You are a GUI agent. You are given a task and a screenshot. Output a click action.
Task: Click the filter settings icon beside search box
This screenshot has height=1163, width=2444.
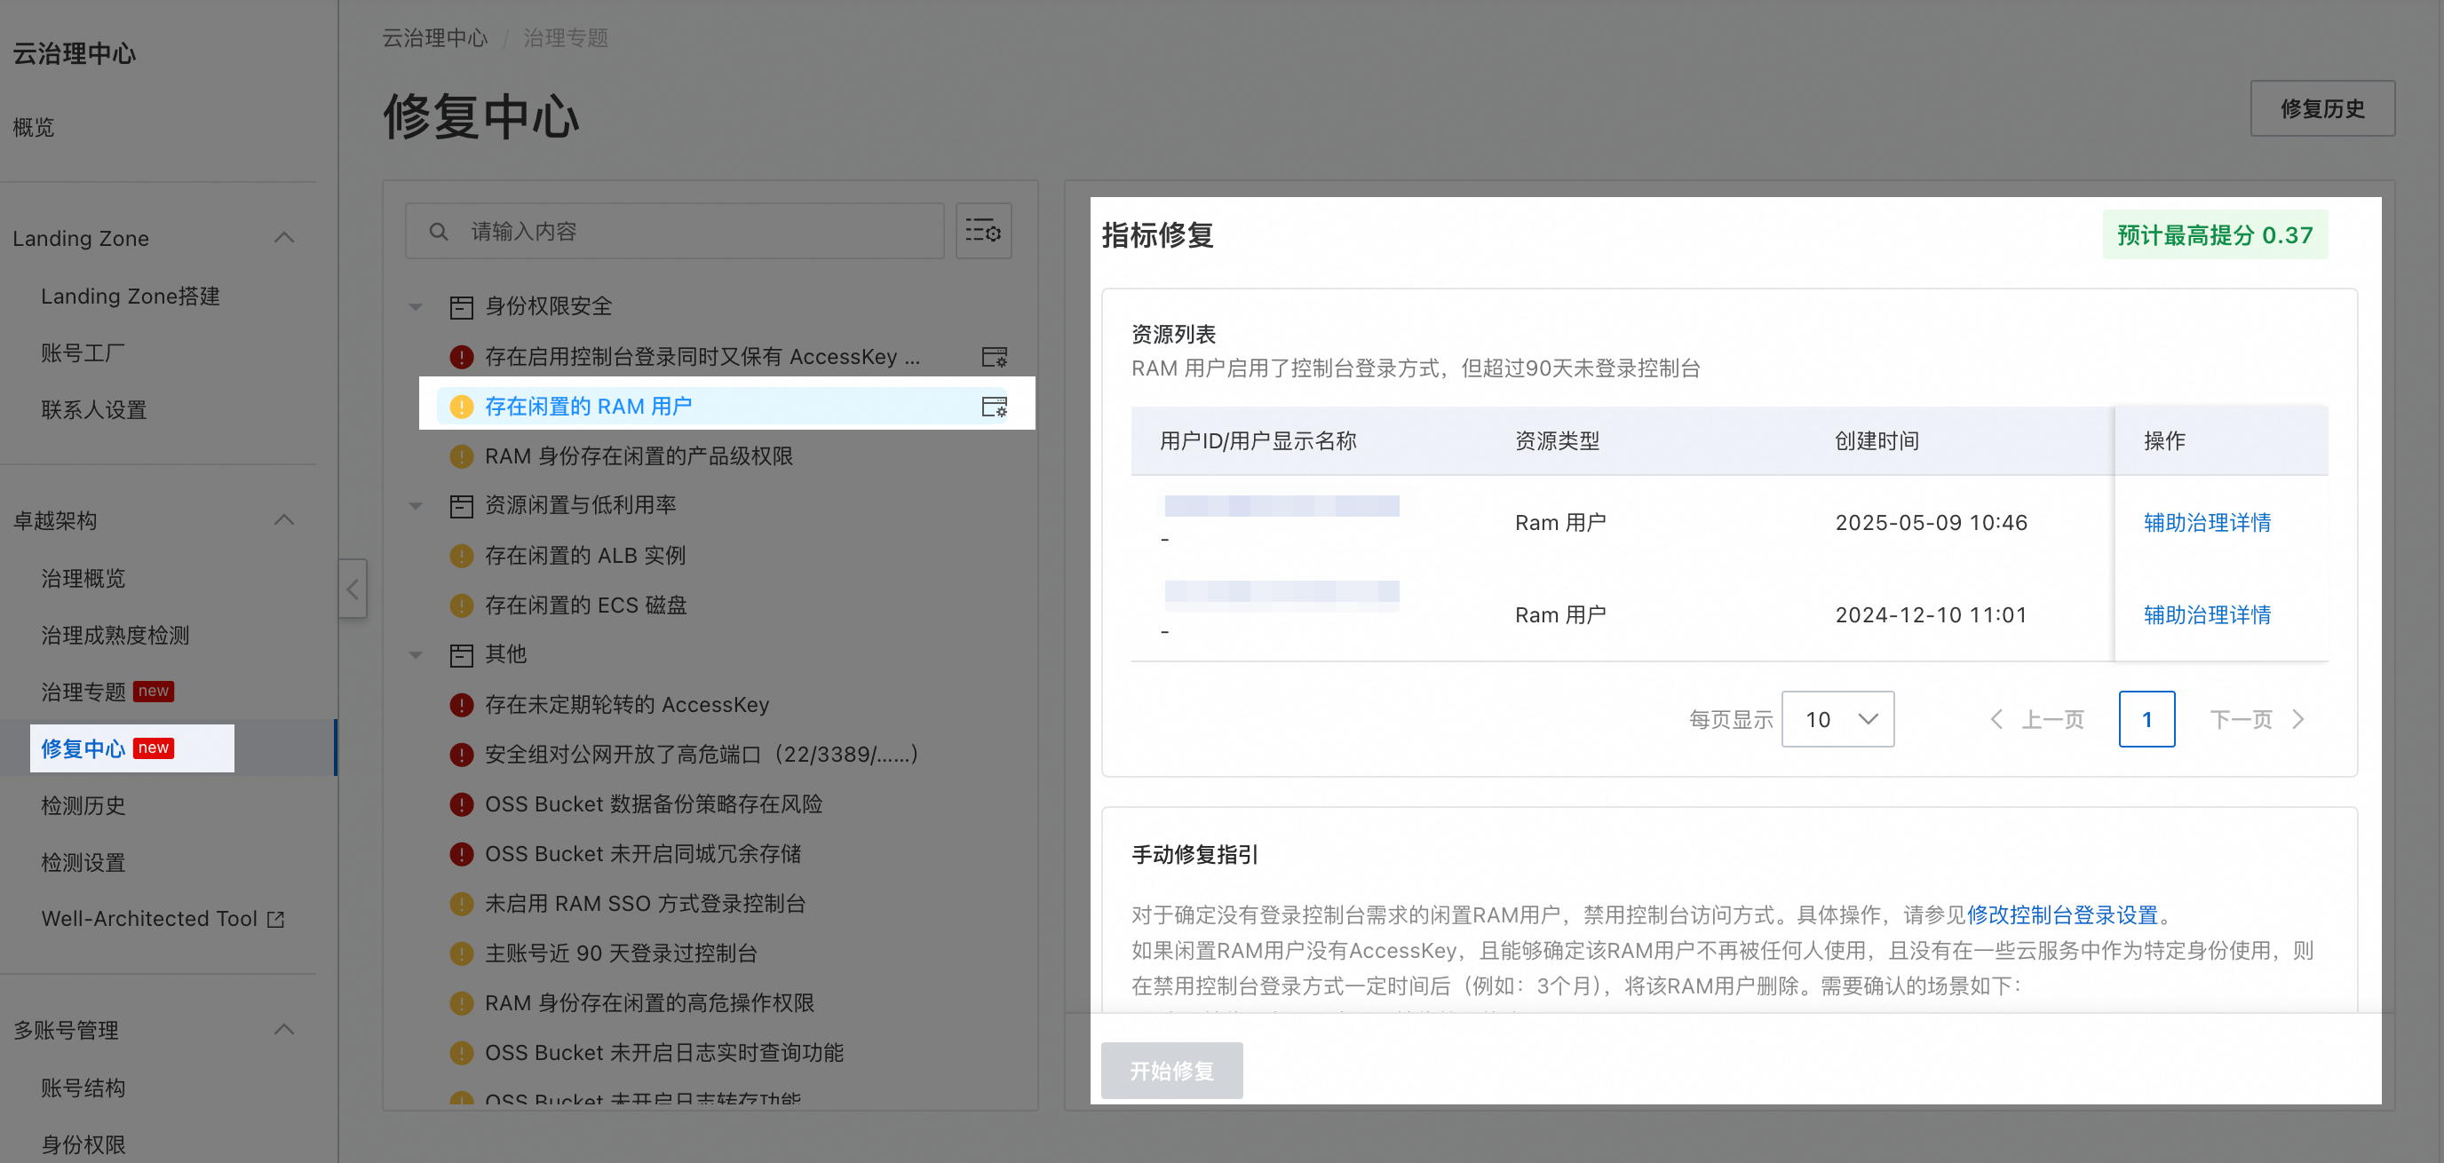[983, 231]
